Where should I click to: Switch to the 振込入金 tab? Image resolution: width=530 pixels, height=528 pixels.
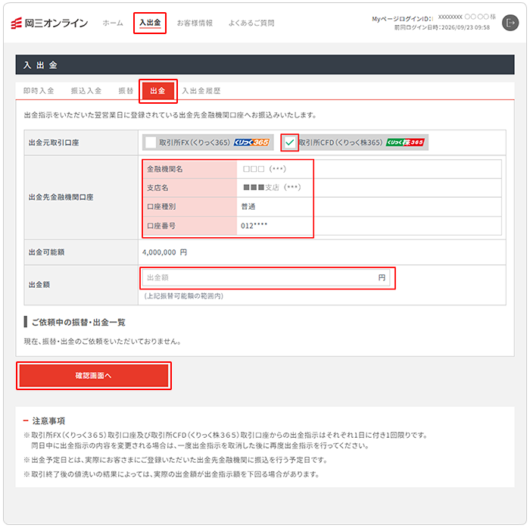tap(86, 91)
